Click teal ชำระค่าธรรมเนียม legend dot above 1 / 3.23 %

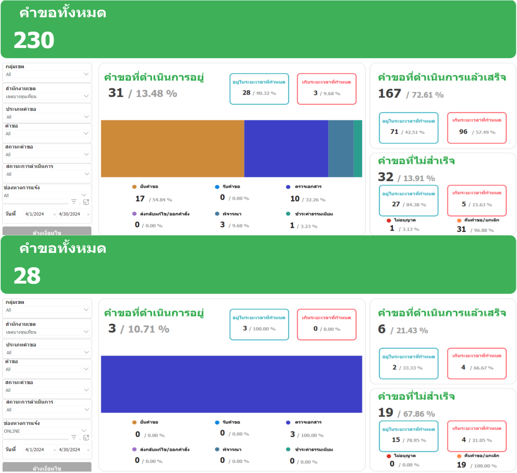288,214
